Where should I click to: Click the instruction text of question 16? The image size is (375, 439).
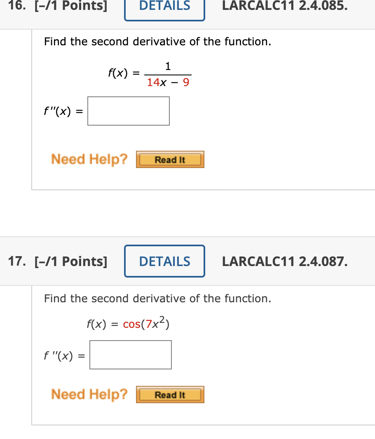pyautogui.click(x=157, y=41)
